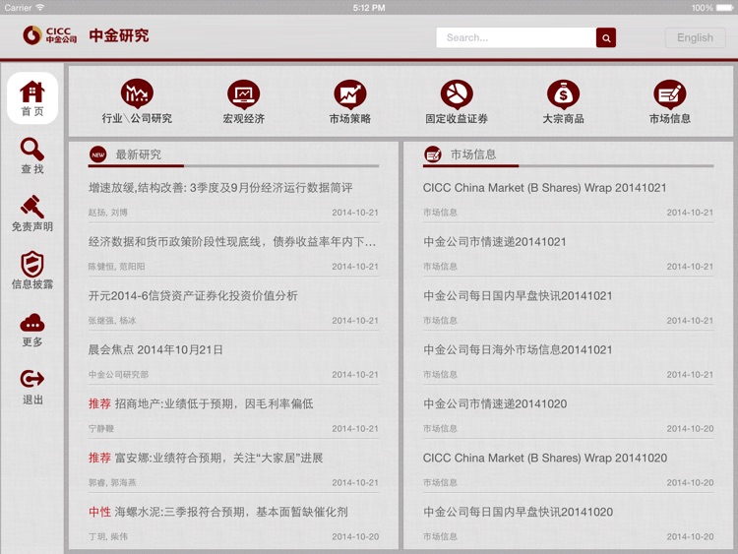738x554 pixels.
Task: Open the 免责声明 gavel icon
Action: click(32, 207)
